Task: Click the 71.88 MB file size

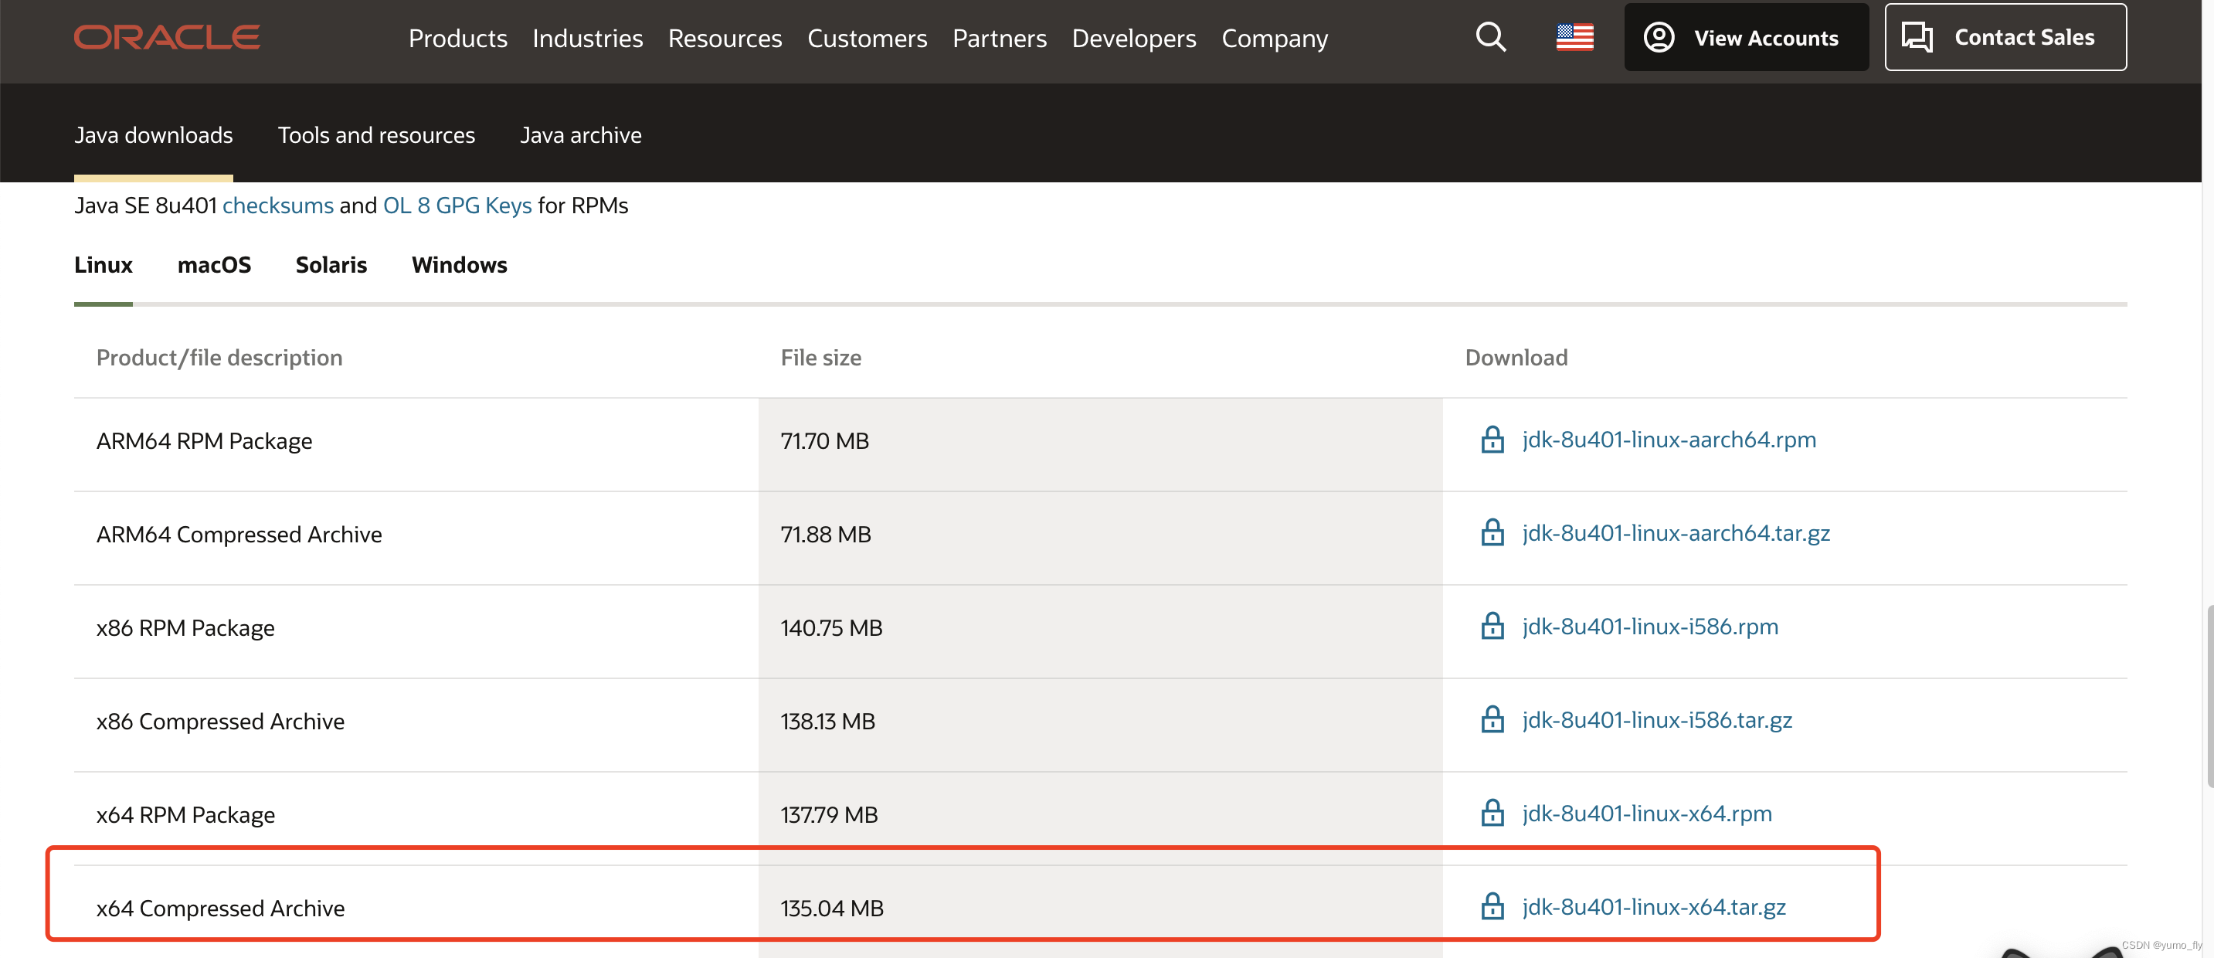Action: pos(825,535)
